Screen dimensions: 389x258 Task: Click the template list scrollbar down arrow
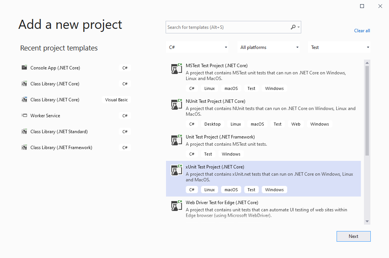point(367,221)
